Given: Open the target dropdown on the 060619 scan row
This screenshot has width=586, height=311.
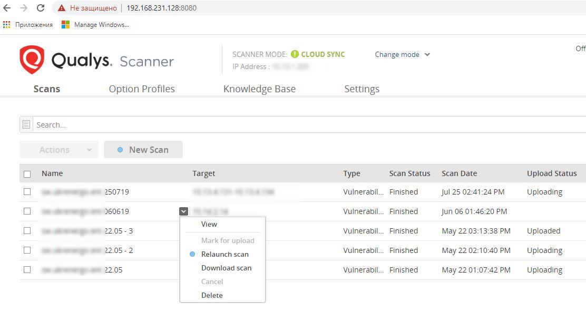Looking at the screenshot, I should (183, 211).
